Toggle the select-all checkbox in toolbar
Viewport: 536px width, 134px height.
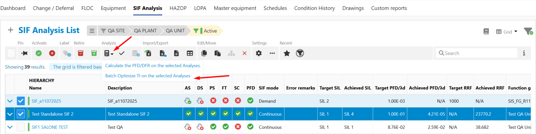11,53
